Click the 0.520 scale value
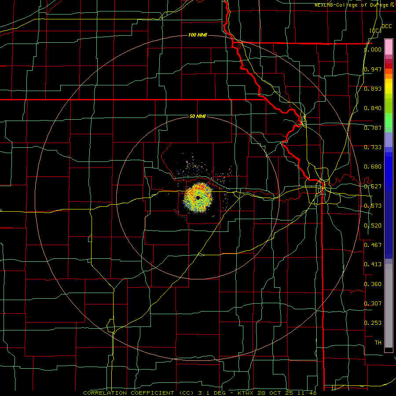This screenshot has height=396, width=396. [x=373, y=226]
